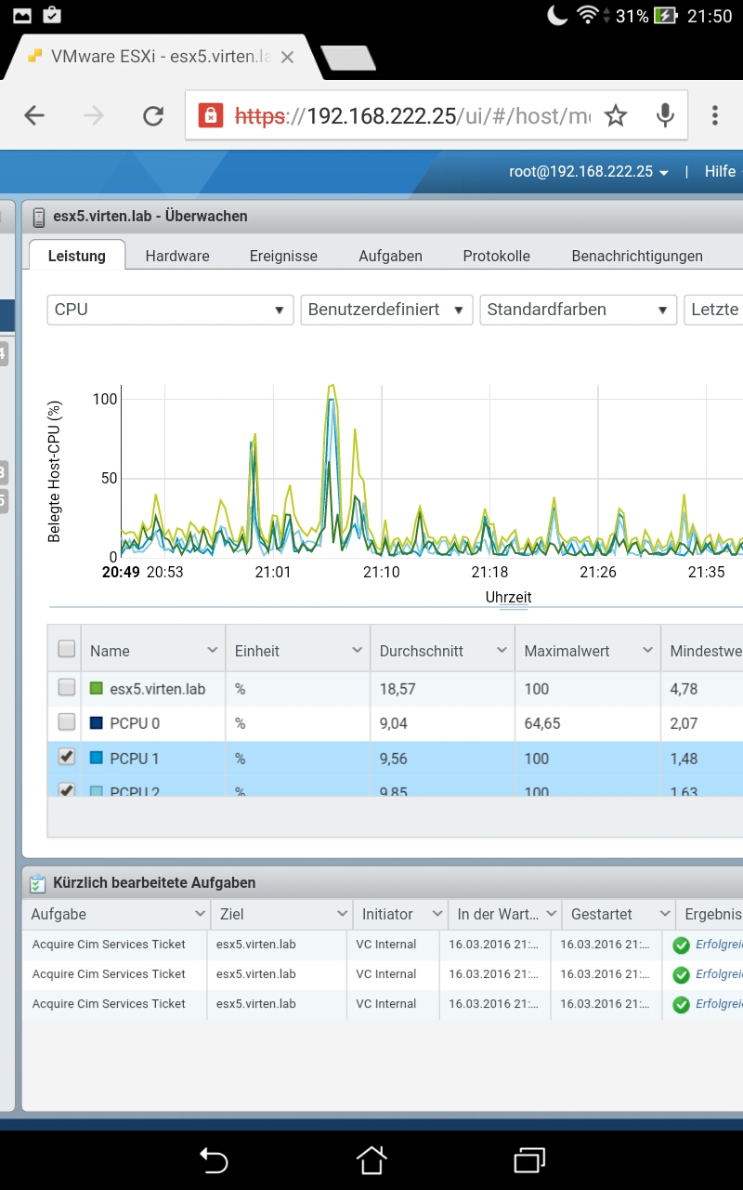Click the 20:49 time axis label

pyautogui.click(x=121, y=572)
